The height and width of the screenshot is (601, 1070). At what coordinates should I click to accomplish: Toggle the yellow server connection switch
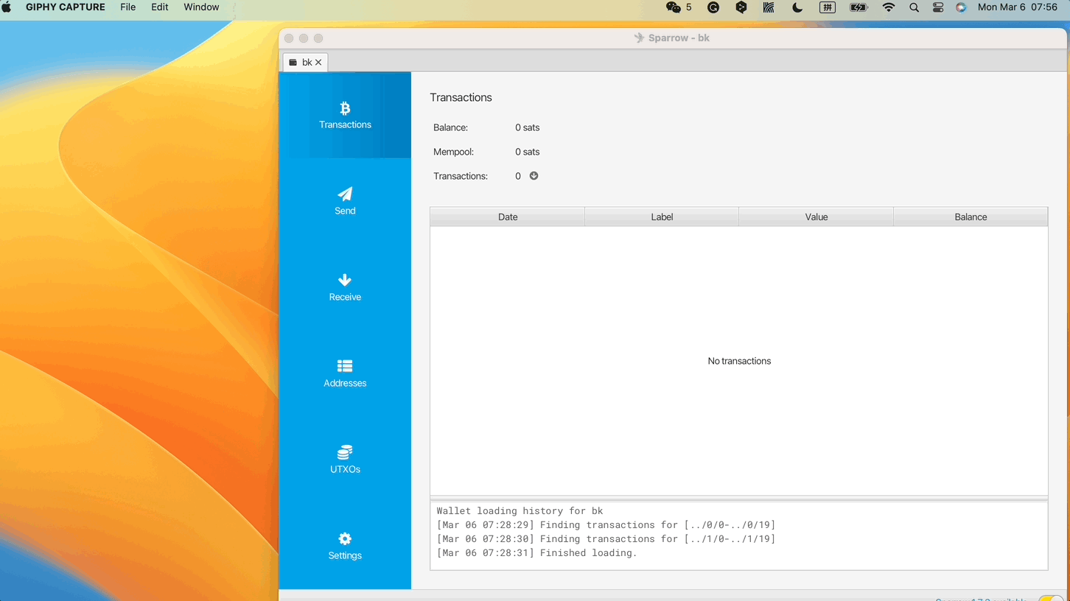[1050, 597]
